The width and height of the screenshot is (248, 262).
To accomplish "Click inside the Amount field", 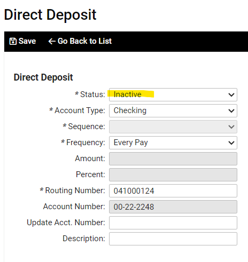I will pyautogui.click(x=173, y=158).
